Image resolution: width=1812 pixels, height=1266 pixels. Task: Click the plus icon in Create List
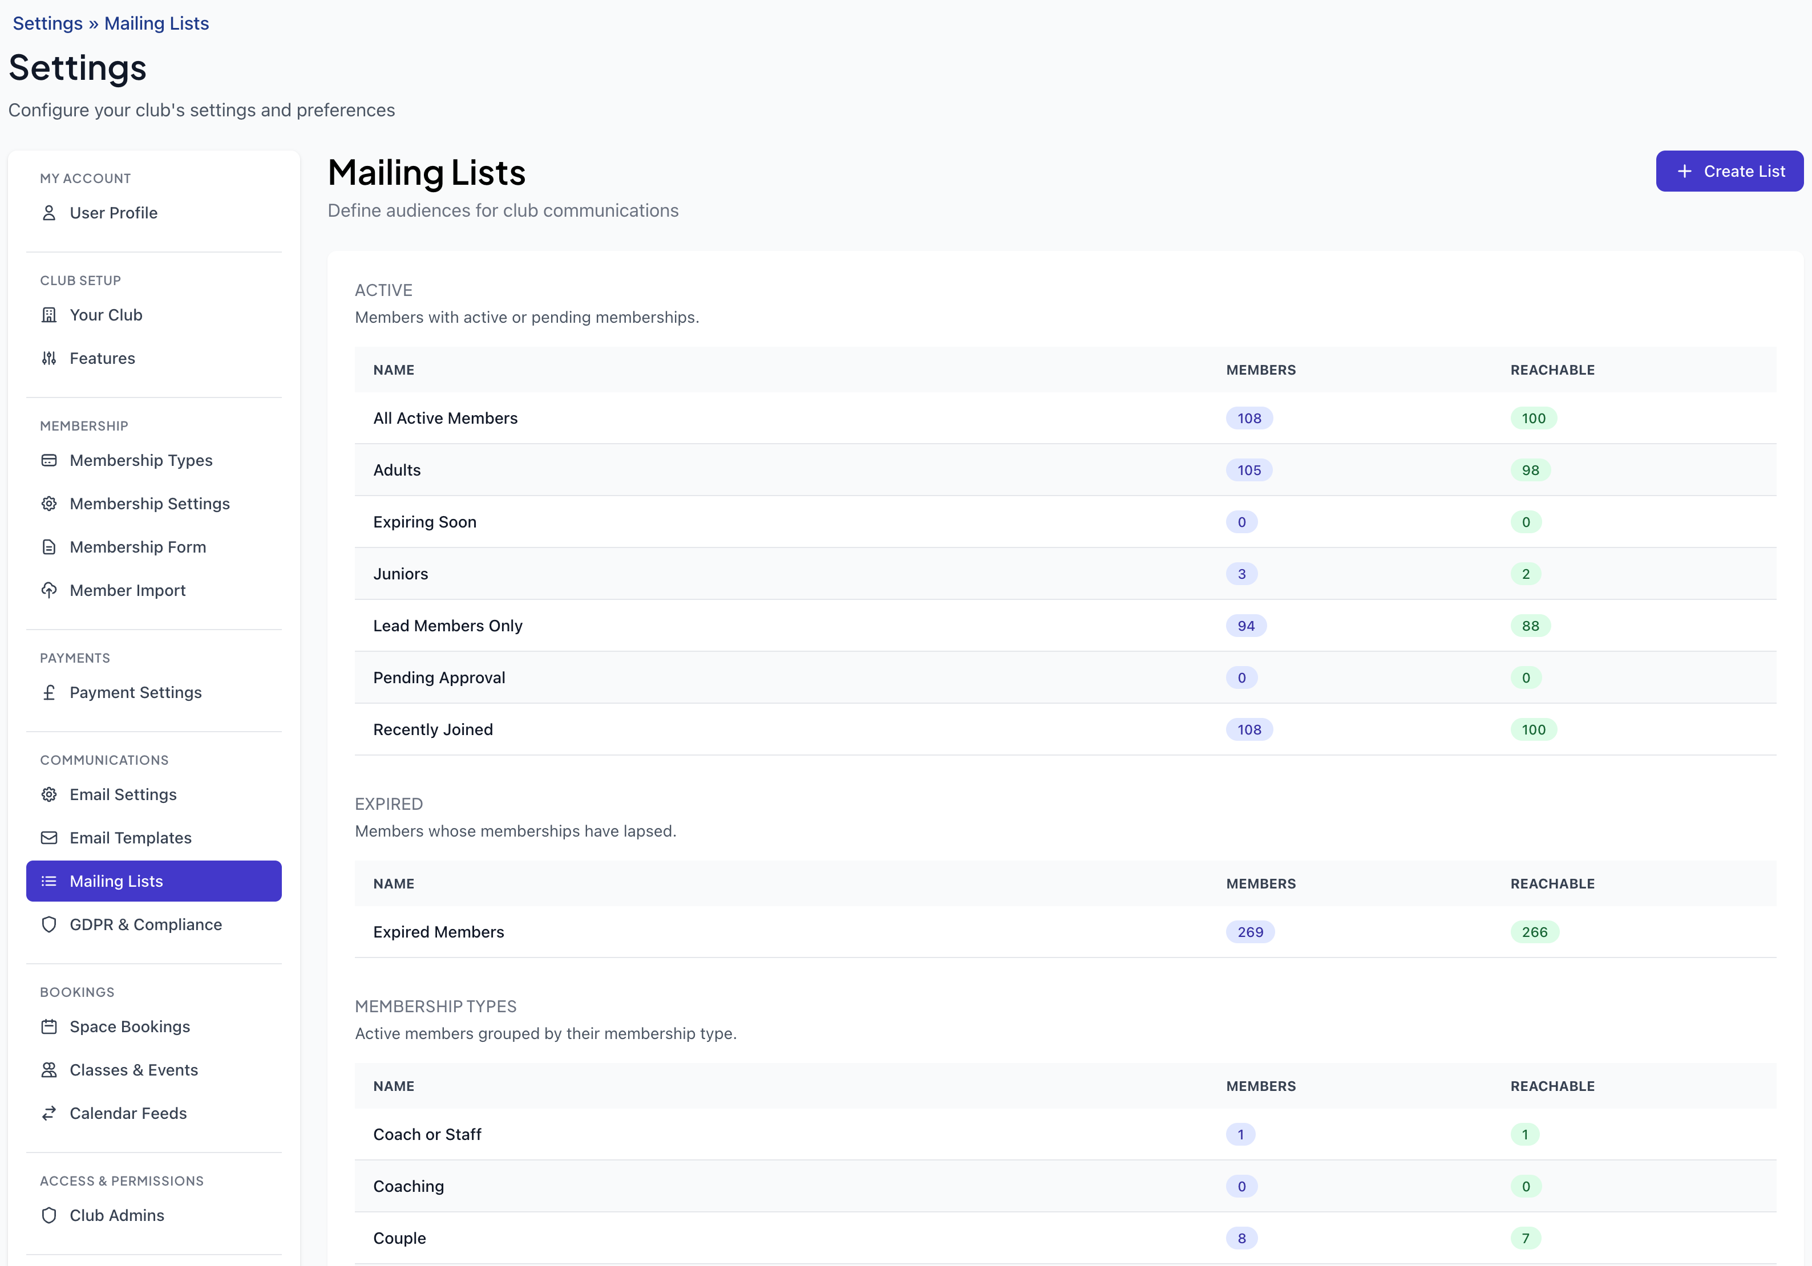coord(1684,171)
